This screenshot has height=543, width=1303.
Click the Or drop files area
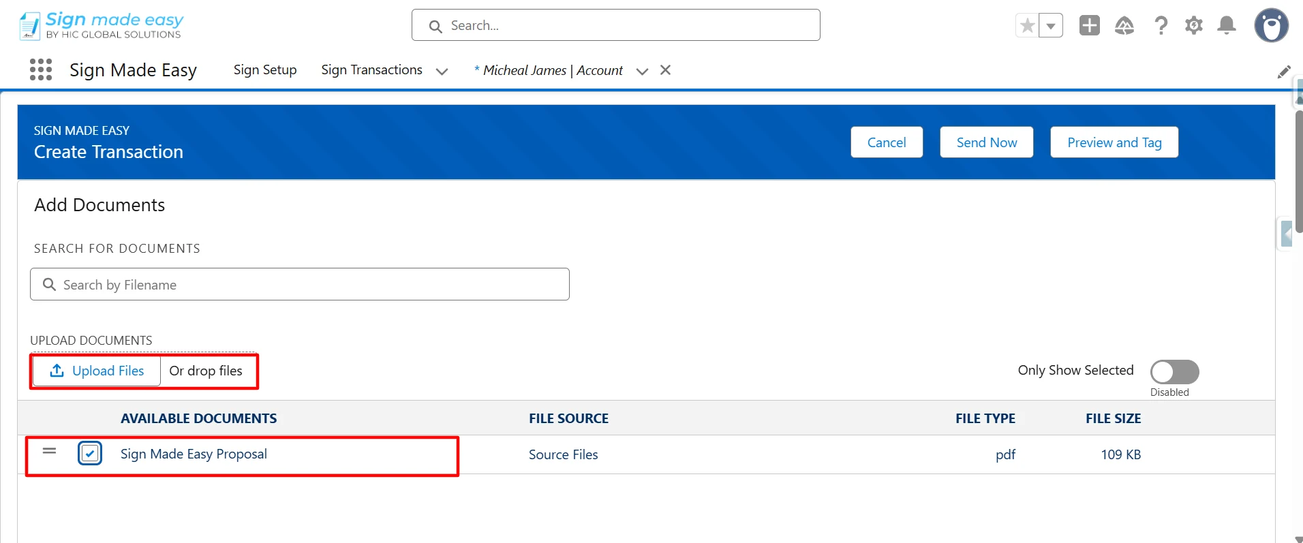click(x=206, y=371)
